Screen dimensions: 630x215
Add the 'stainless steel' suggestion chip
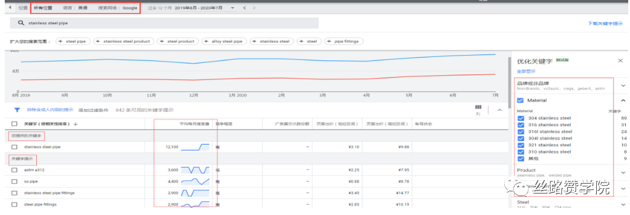point(272,41)
